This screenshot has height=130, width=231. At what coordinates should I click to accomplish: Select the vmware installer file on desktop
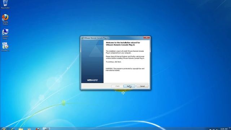coord(5,47)
